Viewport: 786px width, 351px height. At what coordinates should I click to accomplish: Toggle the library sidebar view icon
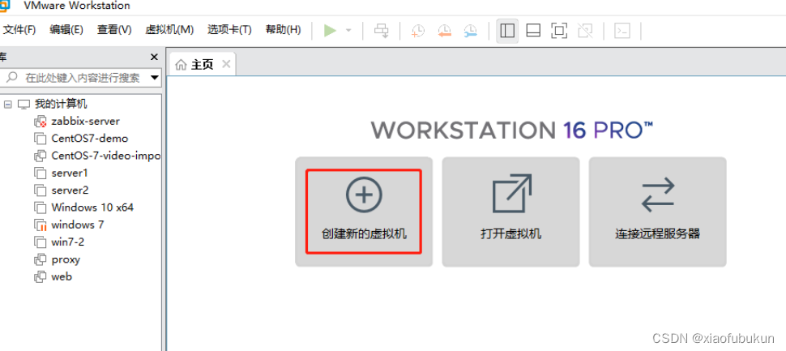point(507,31)
